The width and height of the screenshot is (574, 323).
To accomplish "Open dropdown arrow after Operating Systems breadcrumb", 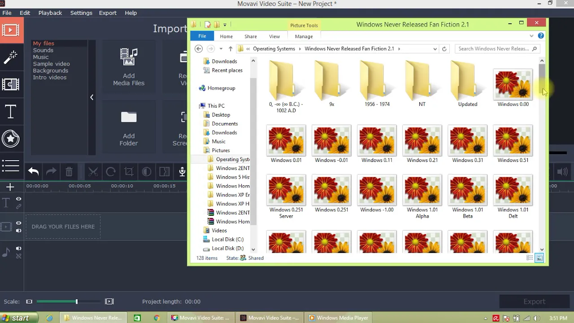I will (x=300, y=48).
